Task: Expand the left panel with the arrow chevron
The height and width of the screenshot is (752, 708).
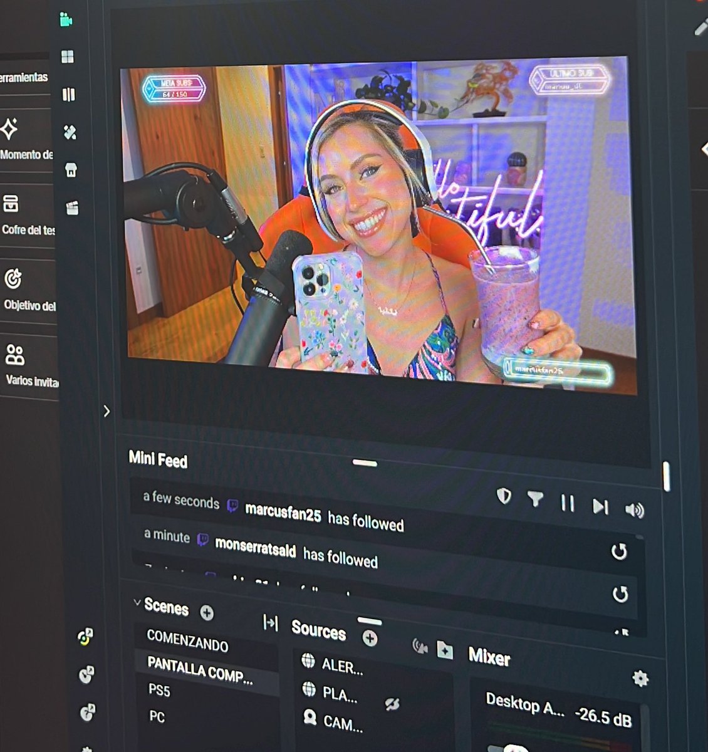Action: [107, 412]
